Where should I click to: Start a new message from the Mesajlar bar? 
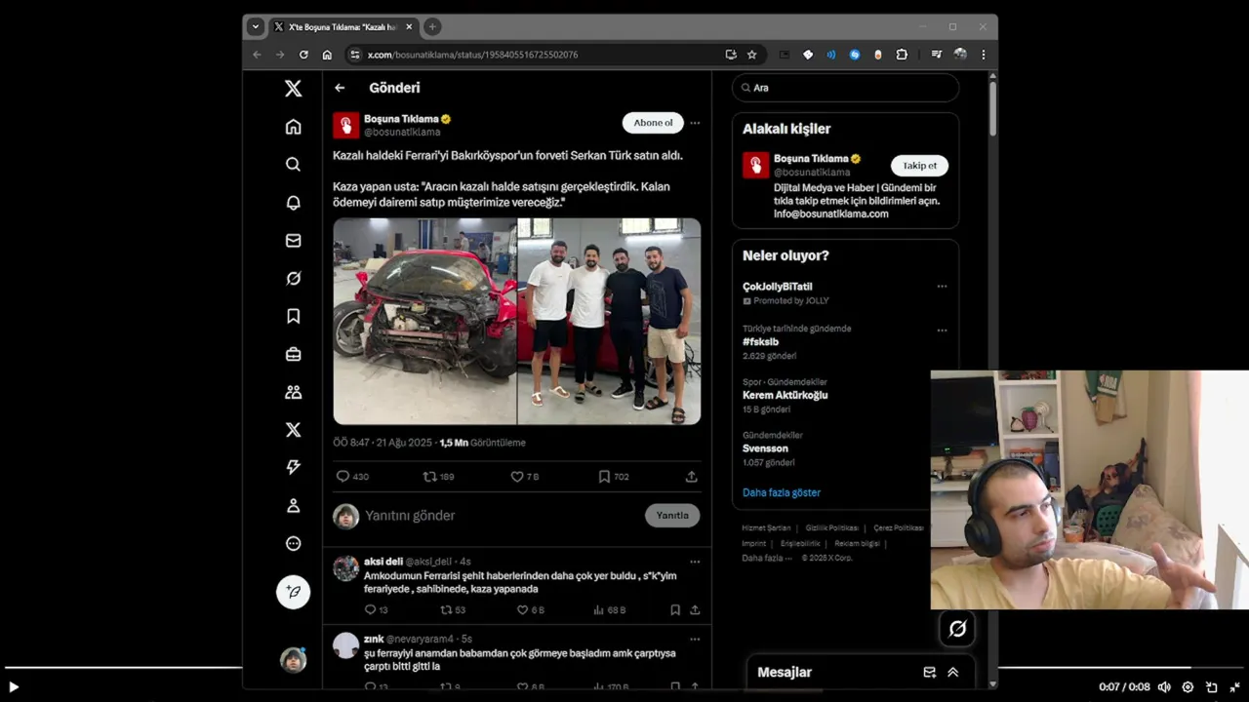(930, 672)
